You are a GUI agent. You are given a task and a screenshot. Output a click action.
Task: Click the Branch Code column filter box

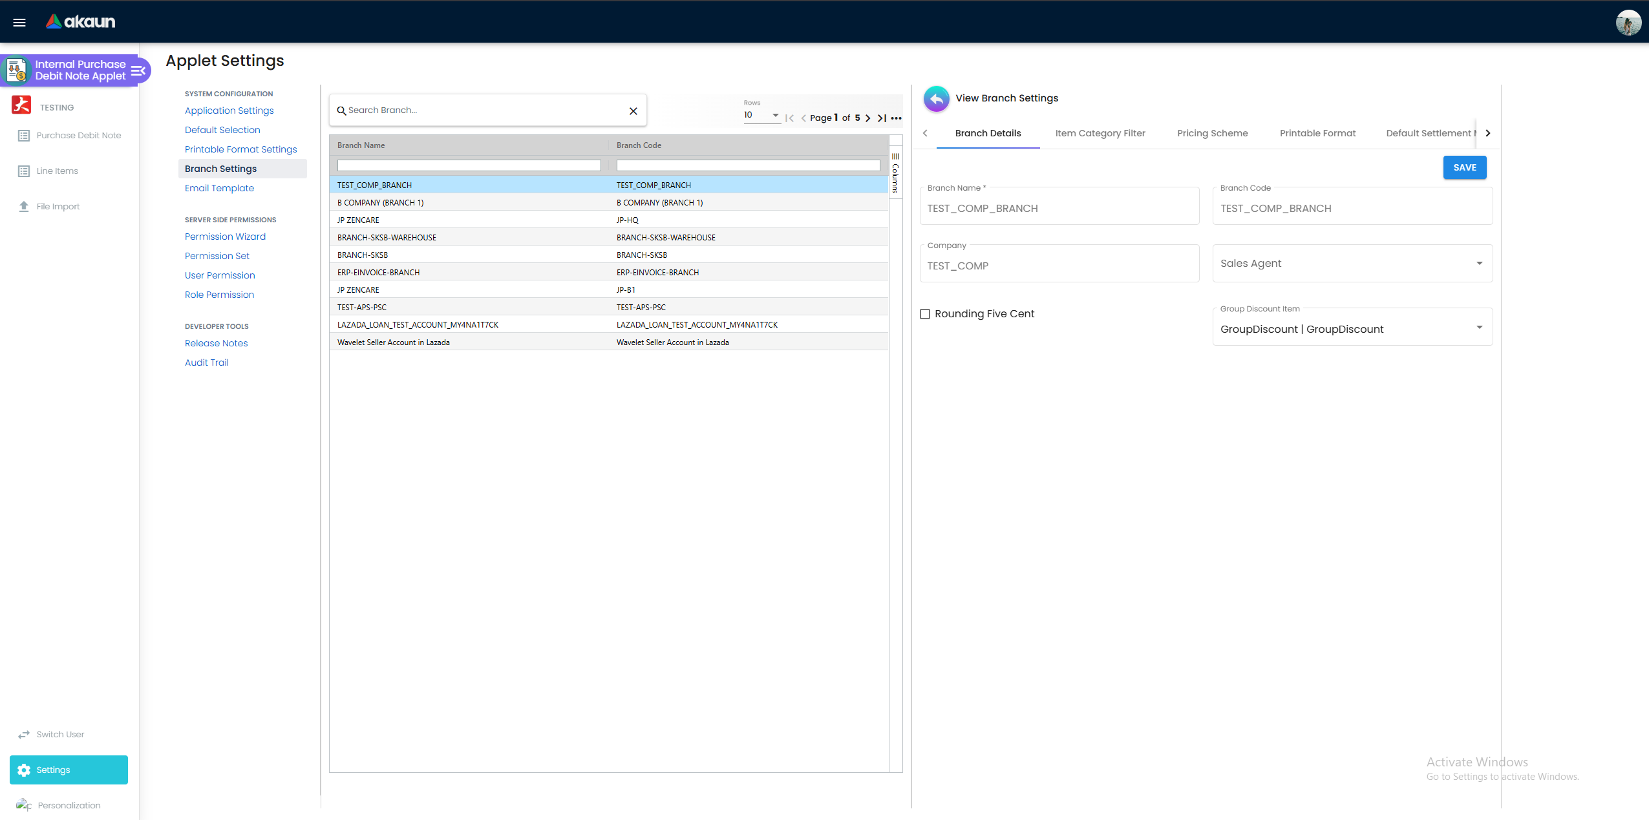(748, 166)
